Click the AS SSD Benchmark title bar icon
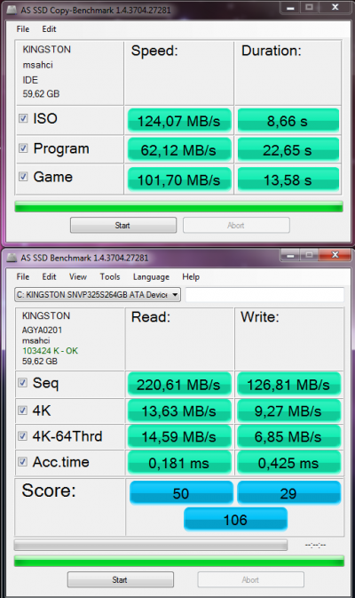355x598 pixels. tap(12, 258)
